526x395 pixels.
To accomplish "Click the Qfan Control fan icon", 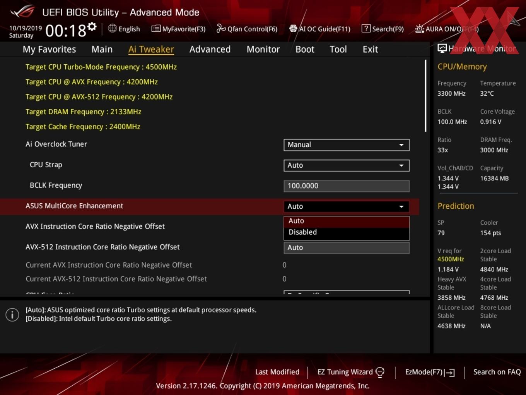I will 221,28.
